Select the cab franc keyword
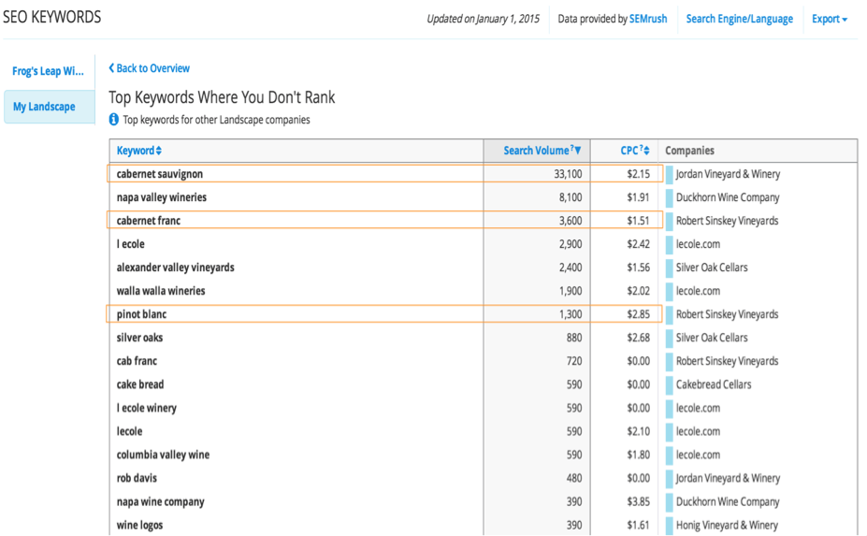867x536 pixels. click(x=137, y=361)
